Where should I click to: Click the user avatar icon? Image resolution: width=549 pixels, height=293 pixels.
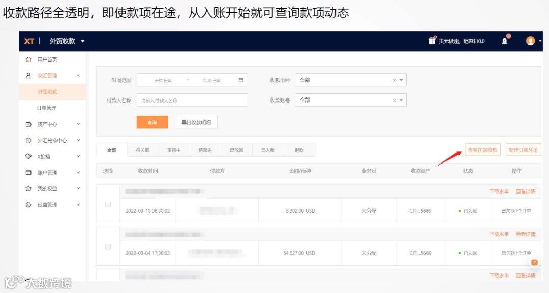[530, 41]
